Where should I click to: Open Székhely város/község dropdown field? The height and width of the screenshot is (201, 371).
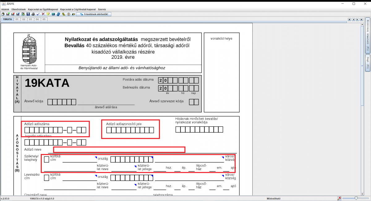[x=189, y=160]
